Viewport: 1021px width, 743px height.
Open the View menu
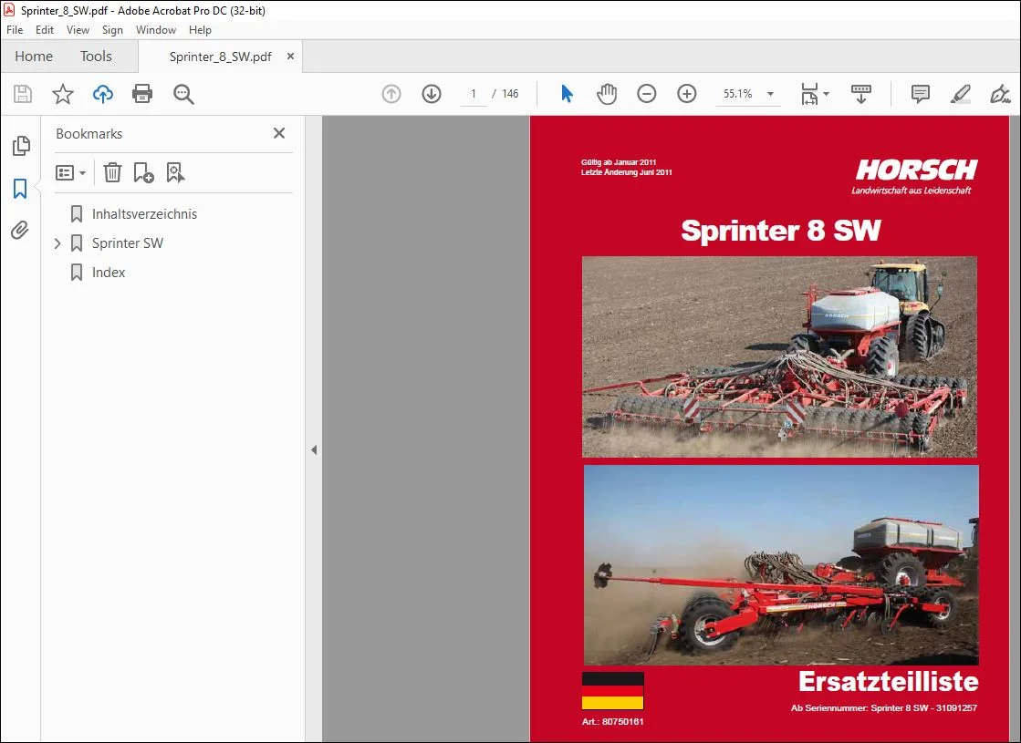pyautogui.click(x=78, y=30)
